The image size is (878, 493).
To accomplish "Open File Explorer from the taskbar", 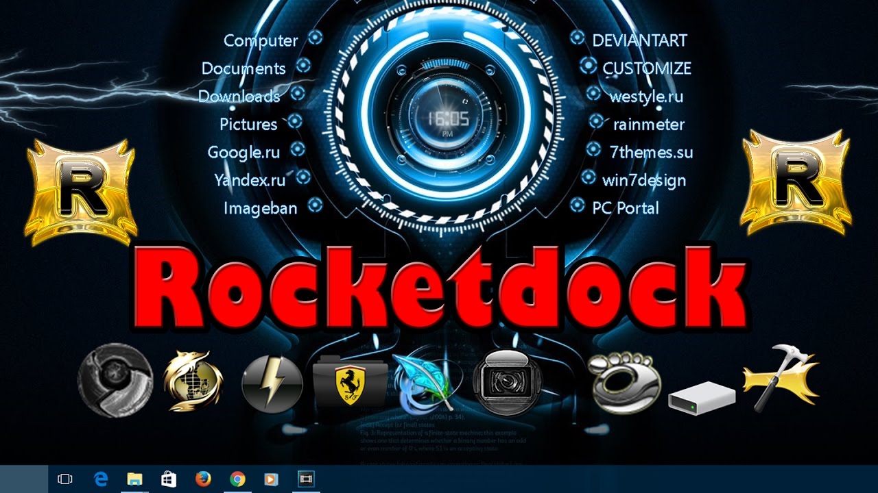I will [x=134, y=479].
